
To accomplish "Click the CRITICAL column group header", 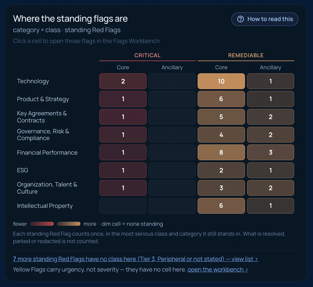I will (147, 55).
